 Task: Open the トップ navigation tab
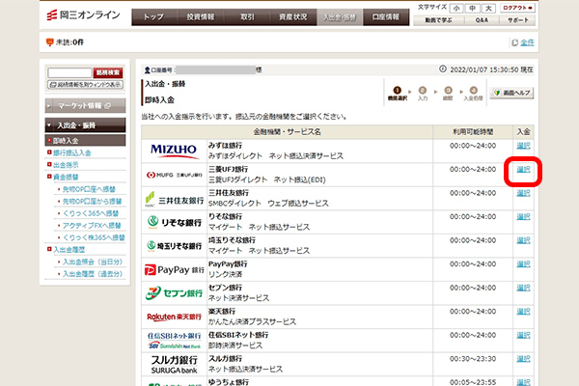click(x=154, y=17)
